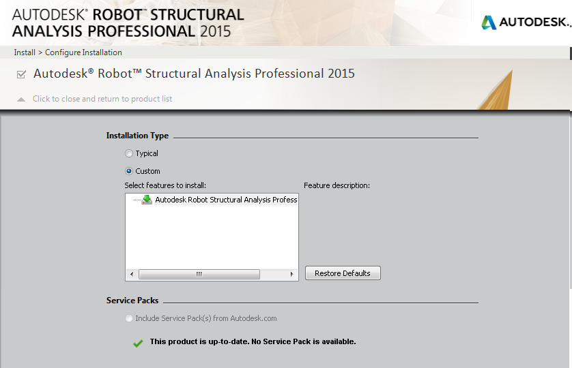Click the ROBOT Structural Analysis Professional 2015 banner title

tap(128, 22)
